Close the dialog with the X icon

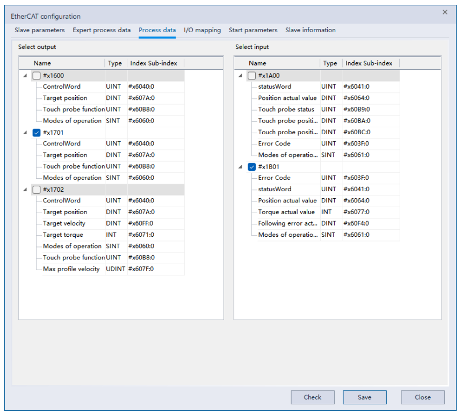[x=445, y=12]
